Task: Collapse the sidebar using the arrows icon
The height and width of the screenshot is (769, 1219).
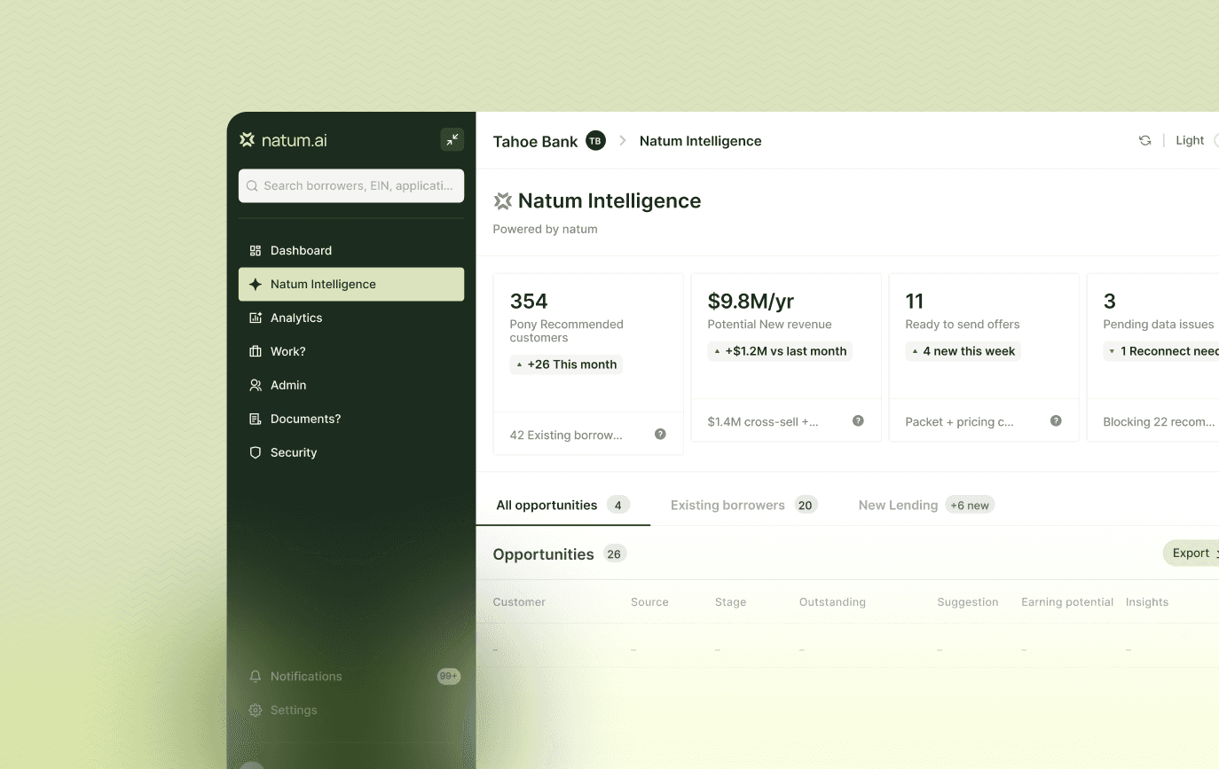Action: (x=452, y=139)
